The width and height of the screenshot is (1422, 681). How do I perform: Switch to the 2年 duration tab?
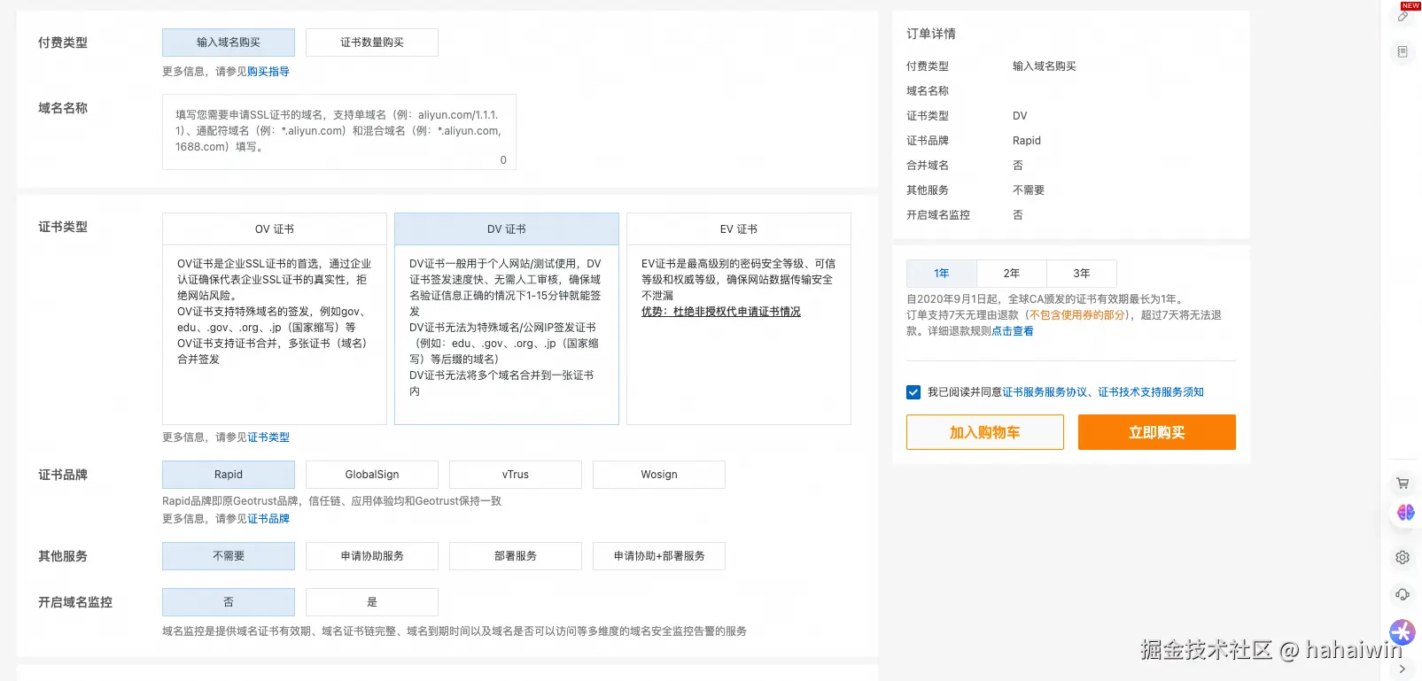pos(1012,274)
